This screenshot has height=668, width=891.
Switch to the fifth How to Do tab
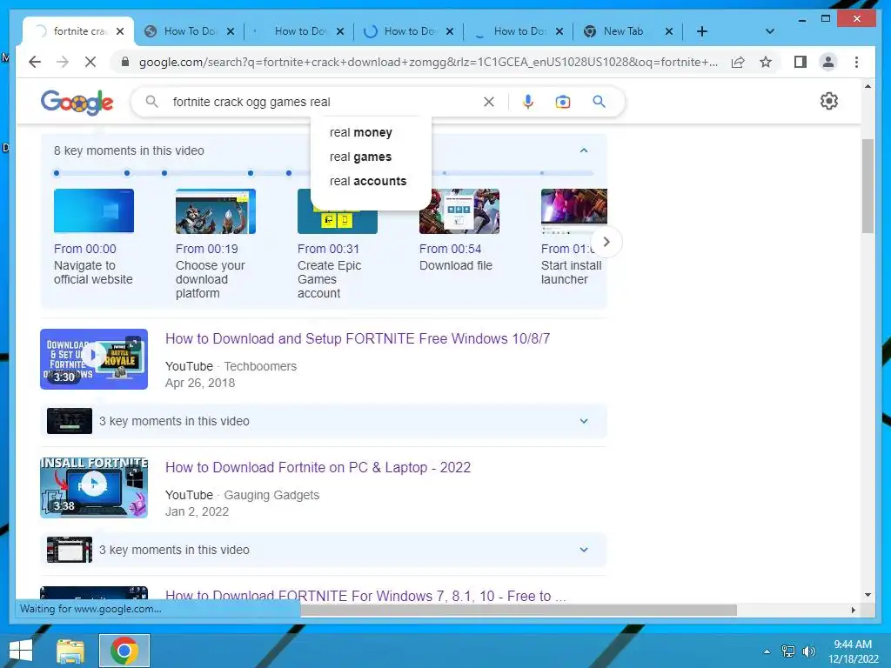click(519, 31)
